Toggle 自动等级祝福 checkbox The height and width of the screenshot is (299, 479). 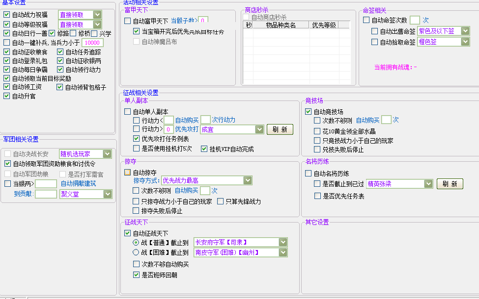click(7, 24)
